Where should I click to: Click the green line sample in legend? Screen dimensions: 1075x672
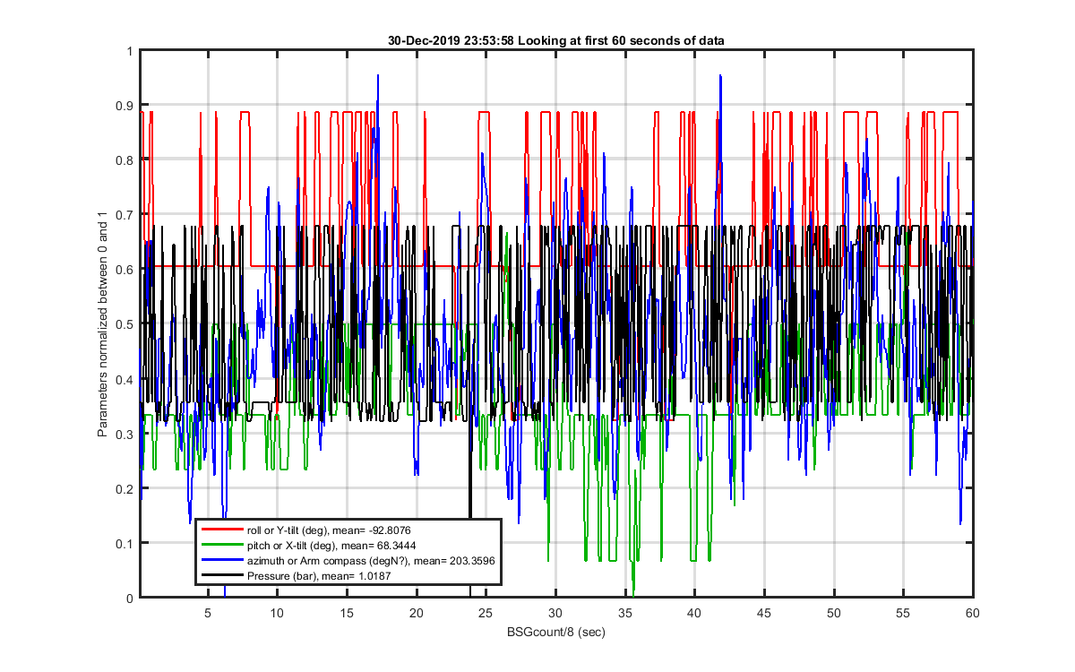(x=221, y=546)
